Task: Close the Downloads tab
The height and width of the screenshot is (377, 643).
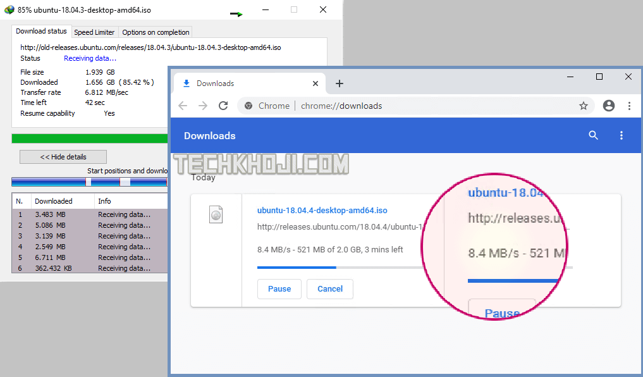Action: [315, 83]
